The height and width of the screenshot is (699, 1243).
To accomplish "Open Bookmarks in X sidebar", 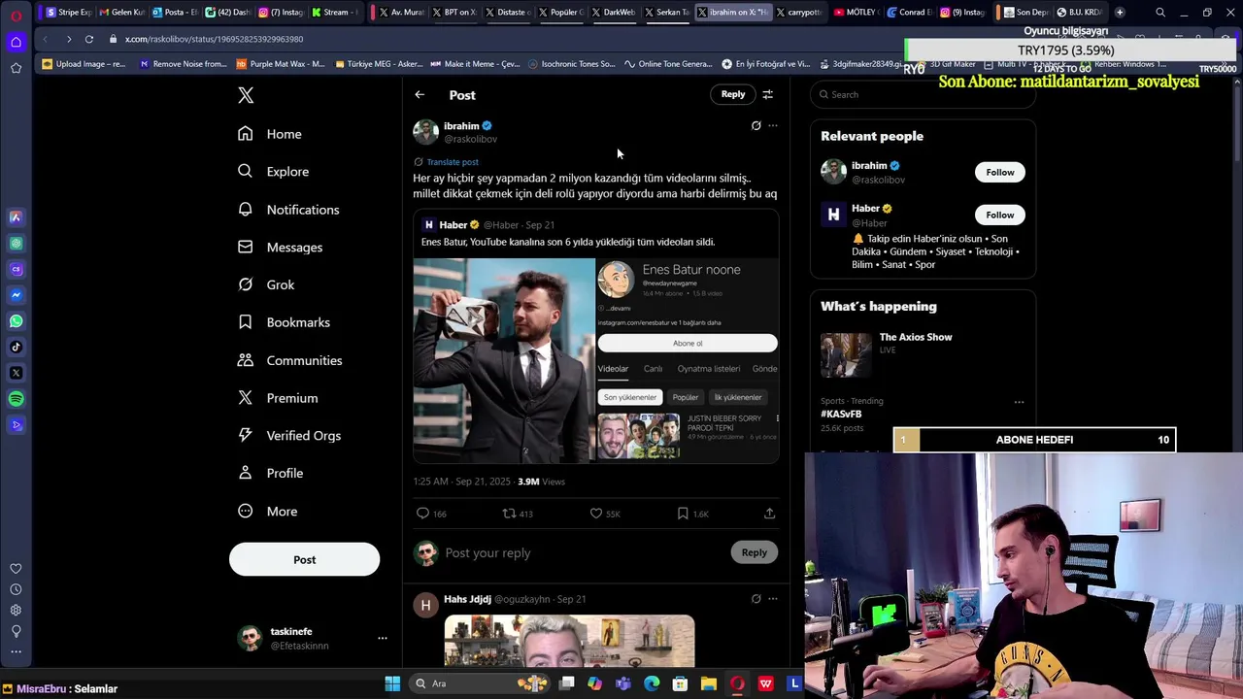I will point(284,322).
